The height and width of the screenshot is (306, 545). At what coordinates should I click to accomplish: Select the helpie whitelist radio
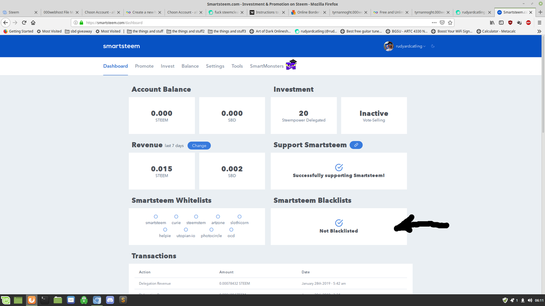click(x=165, y=229)
